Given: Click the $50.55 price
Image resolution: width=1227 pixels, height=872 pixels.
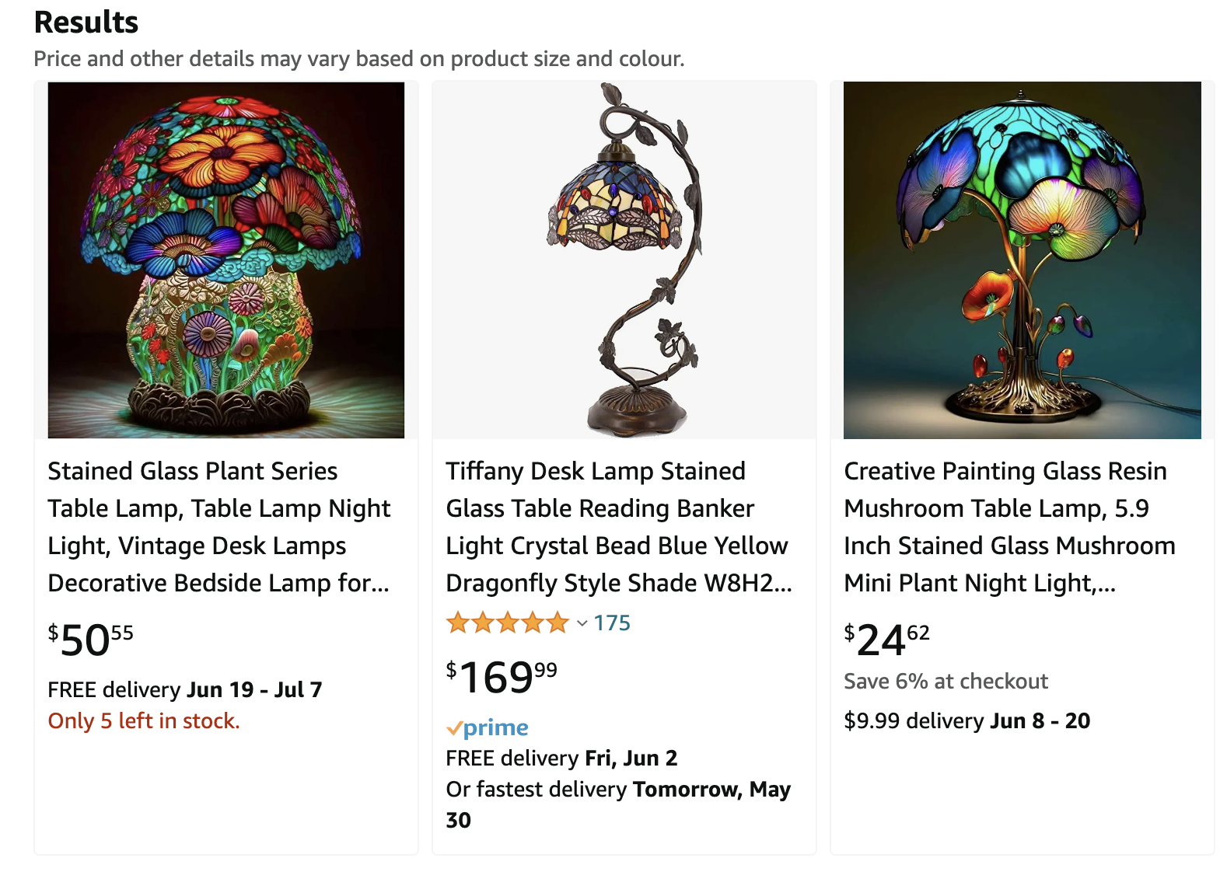Looking at the screenshot, I should (91, 640).
